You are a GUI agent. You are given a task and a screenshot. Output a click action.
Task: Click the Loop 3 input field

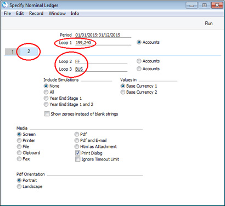pyautogui.click(x=101, y=69)
